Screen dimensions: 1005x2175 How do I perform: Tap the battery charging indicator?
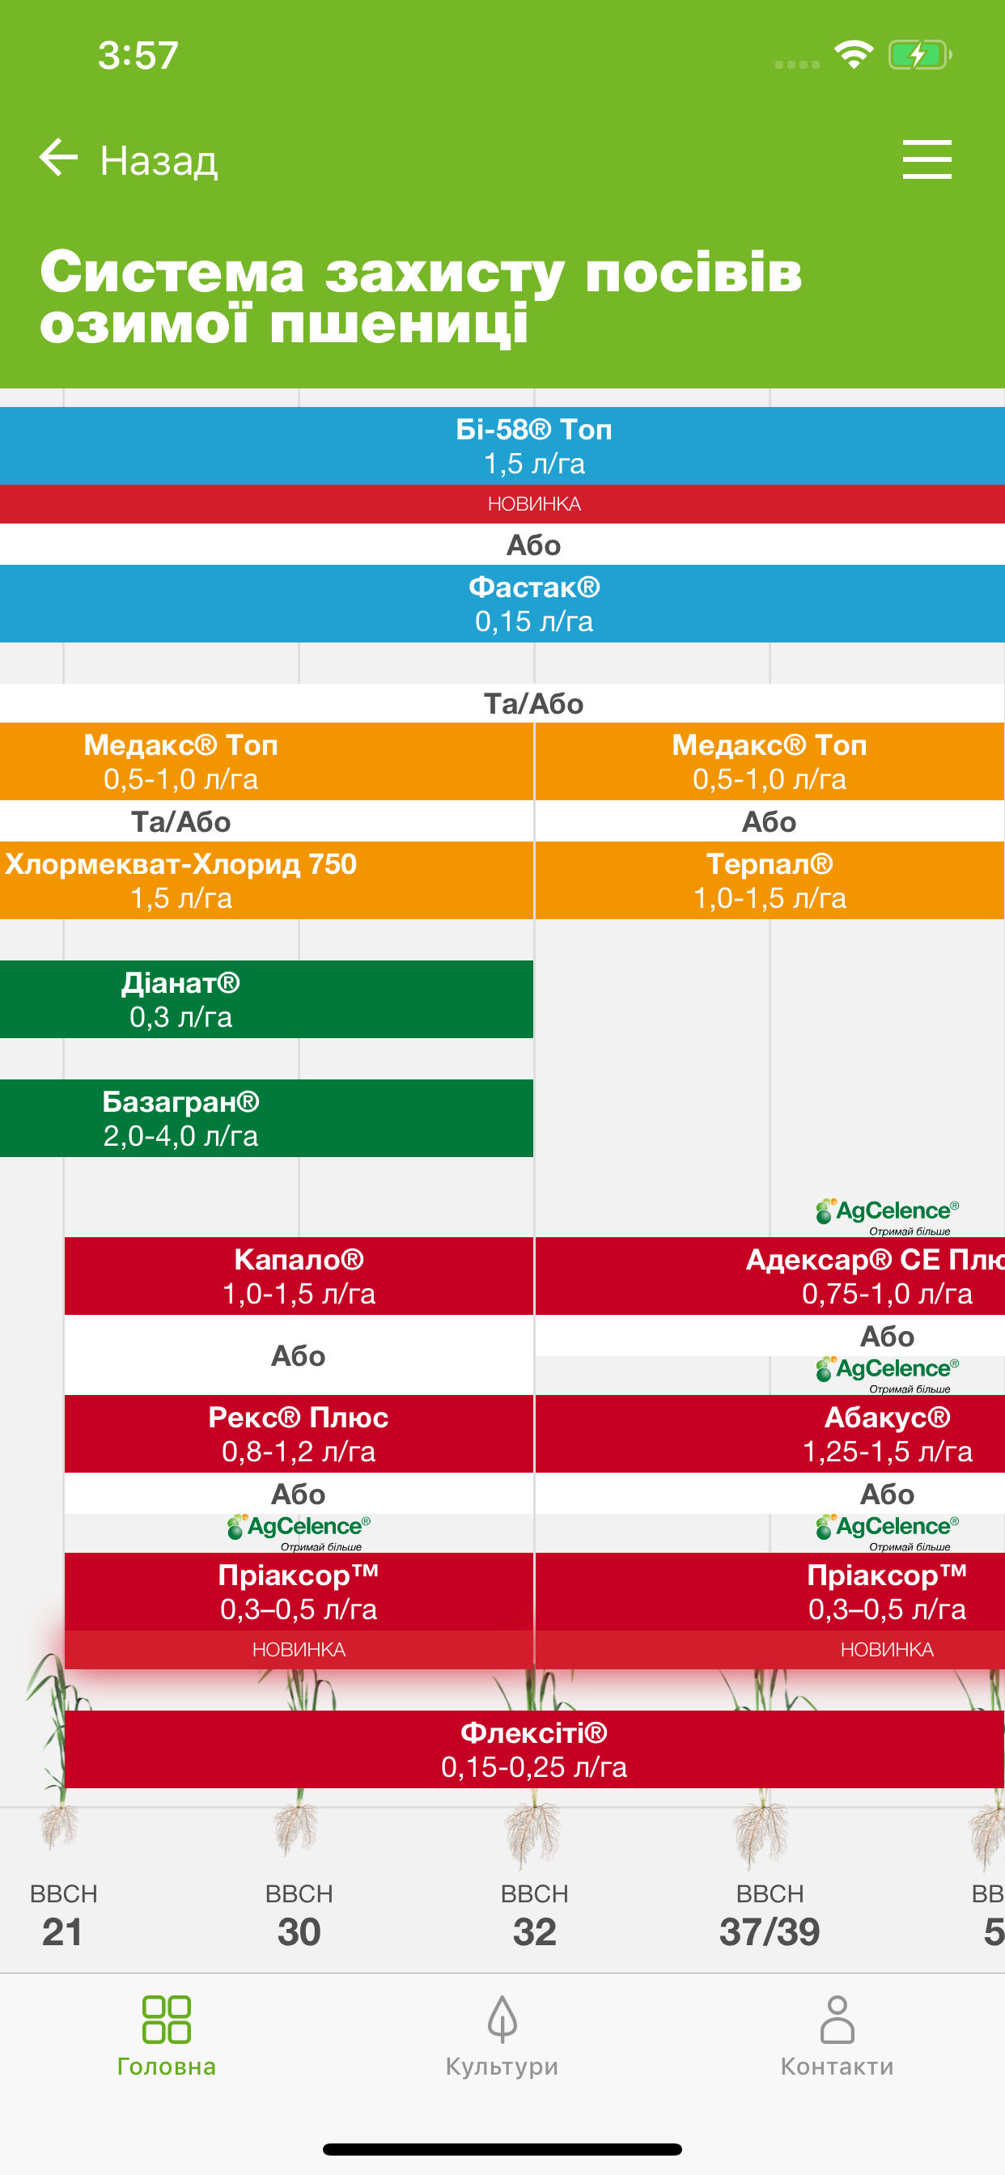[920, 55]
